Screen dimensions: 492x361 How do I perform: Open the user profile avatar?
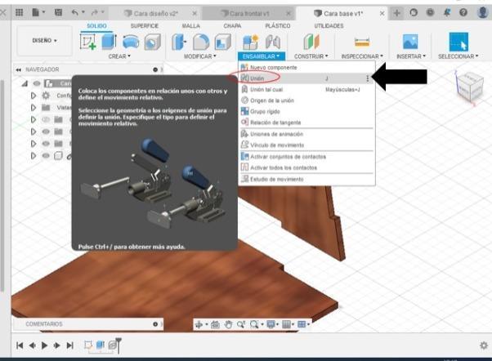[x=482, y=12]
